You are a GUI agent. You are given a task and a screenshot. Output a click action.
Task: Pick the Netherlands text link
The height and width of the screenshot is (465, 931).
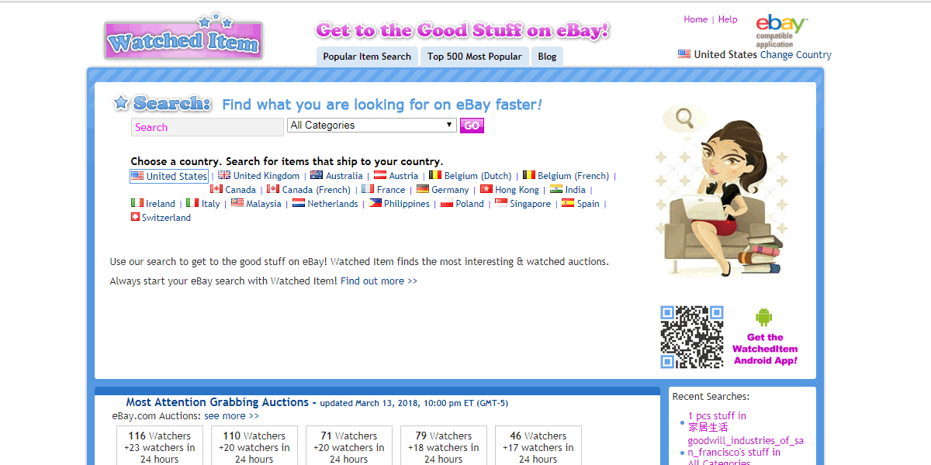333,204
